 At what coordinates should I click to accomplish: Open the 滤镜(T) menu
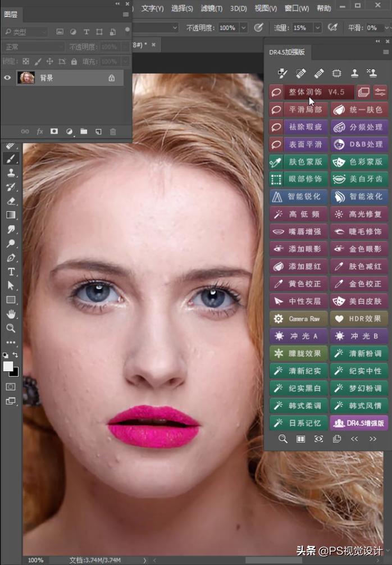[211, 8]
